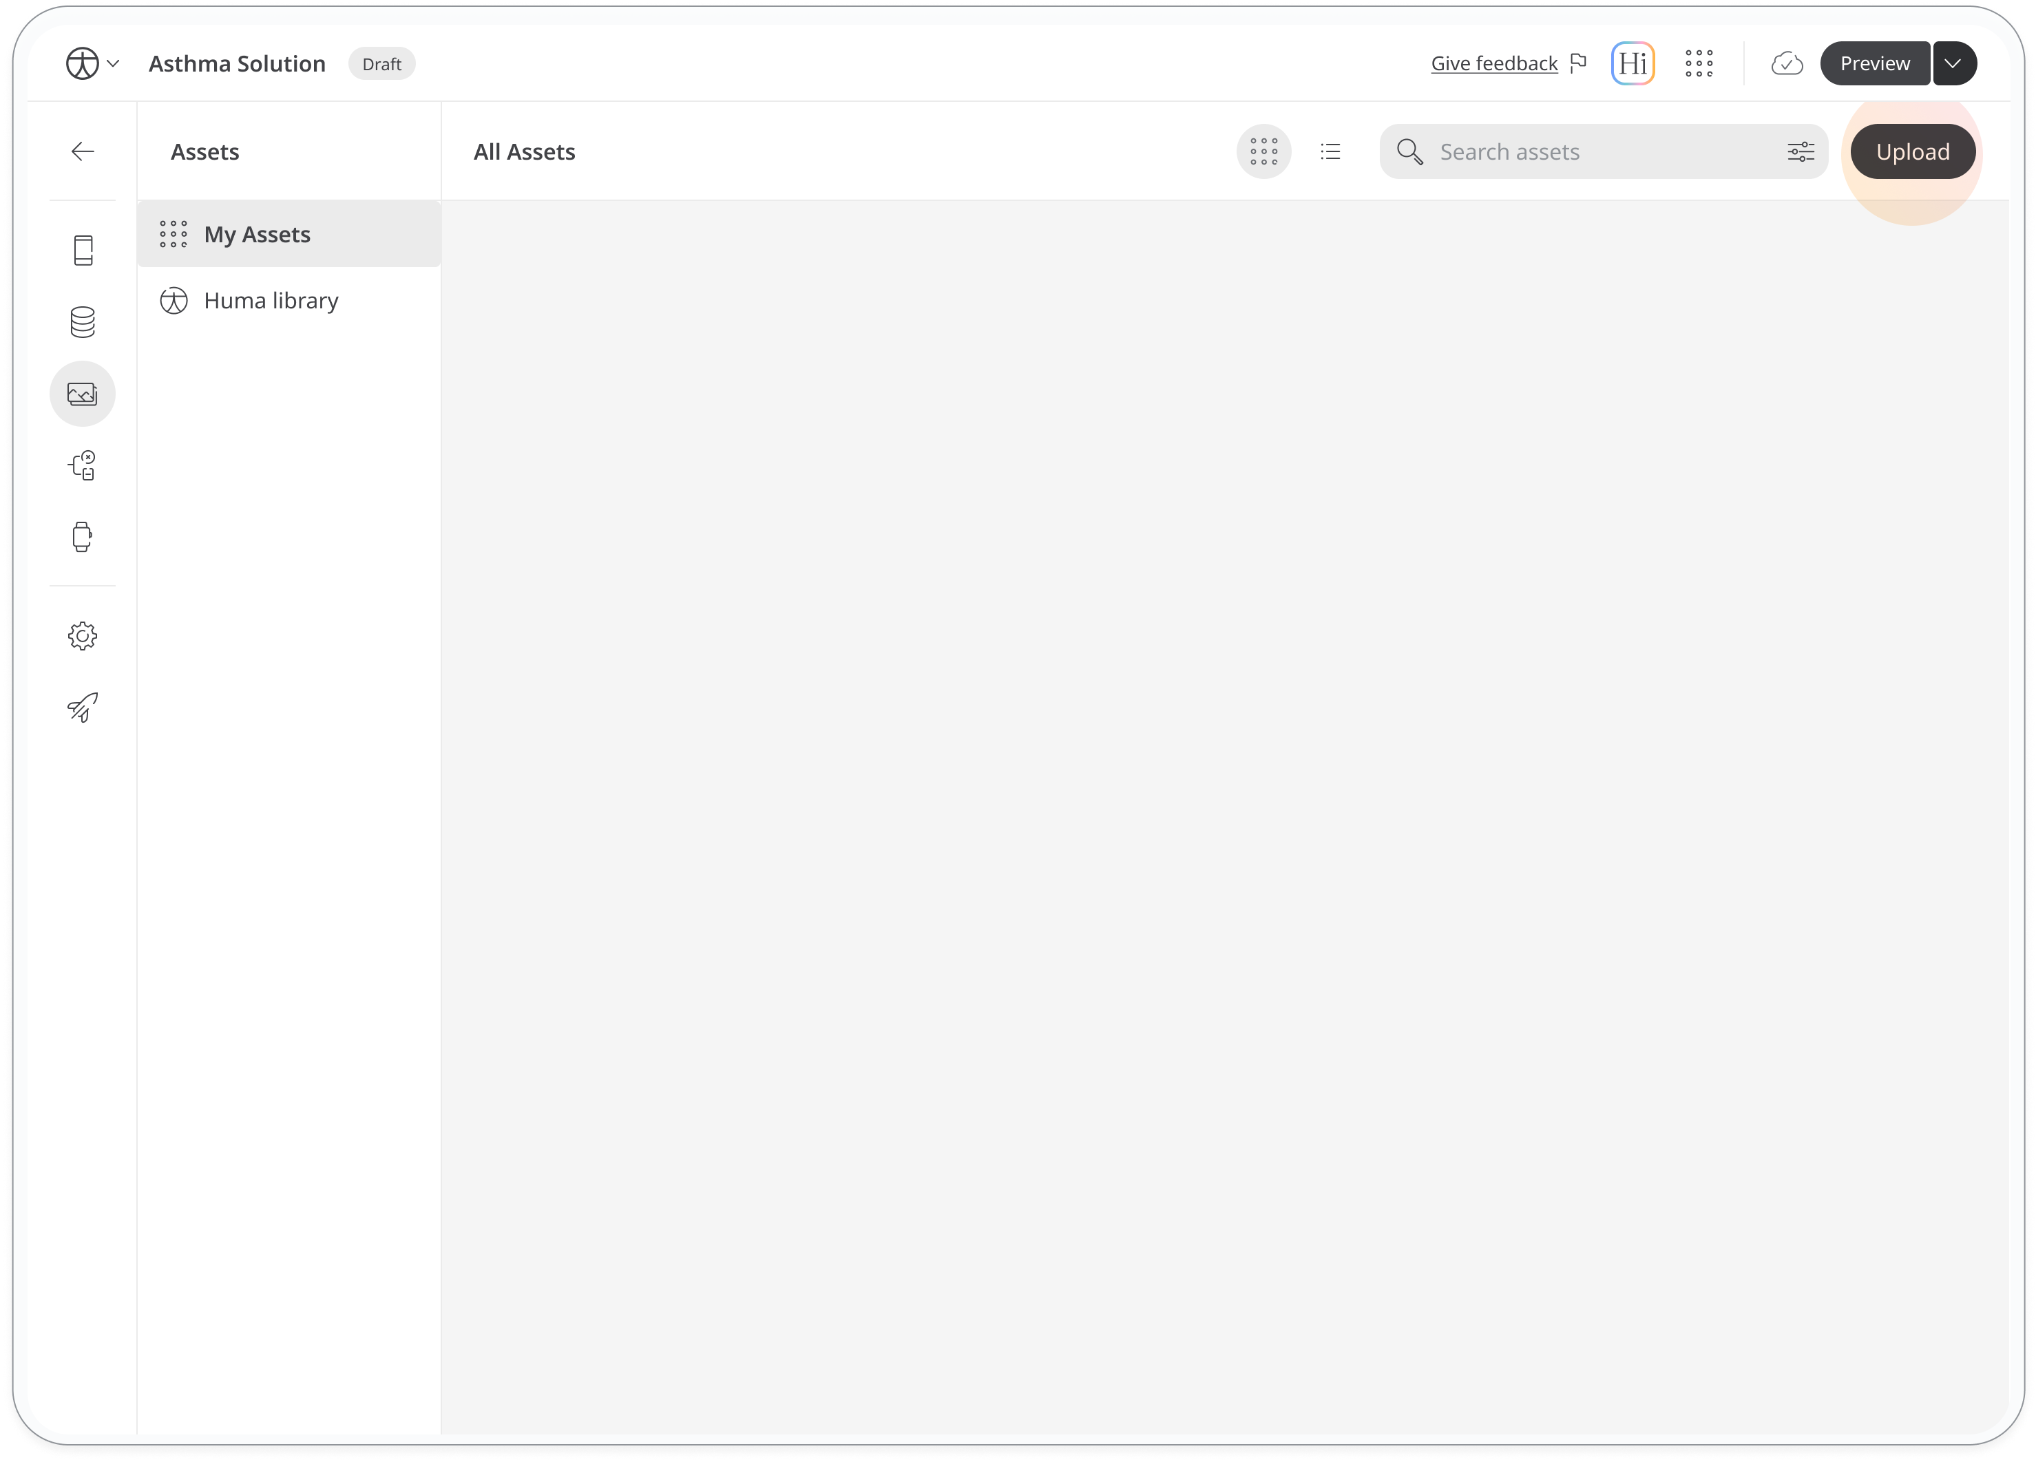2036x1462 pixels.
Task: Click the Upload button
Action: point(1913,151)
